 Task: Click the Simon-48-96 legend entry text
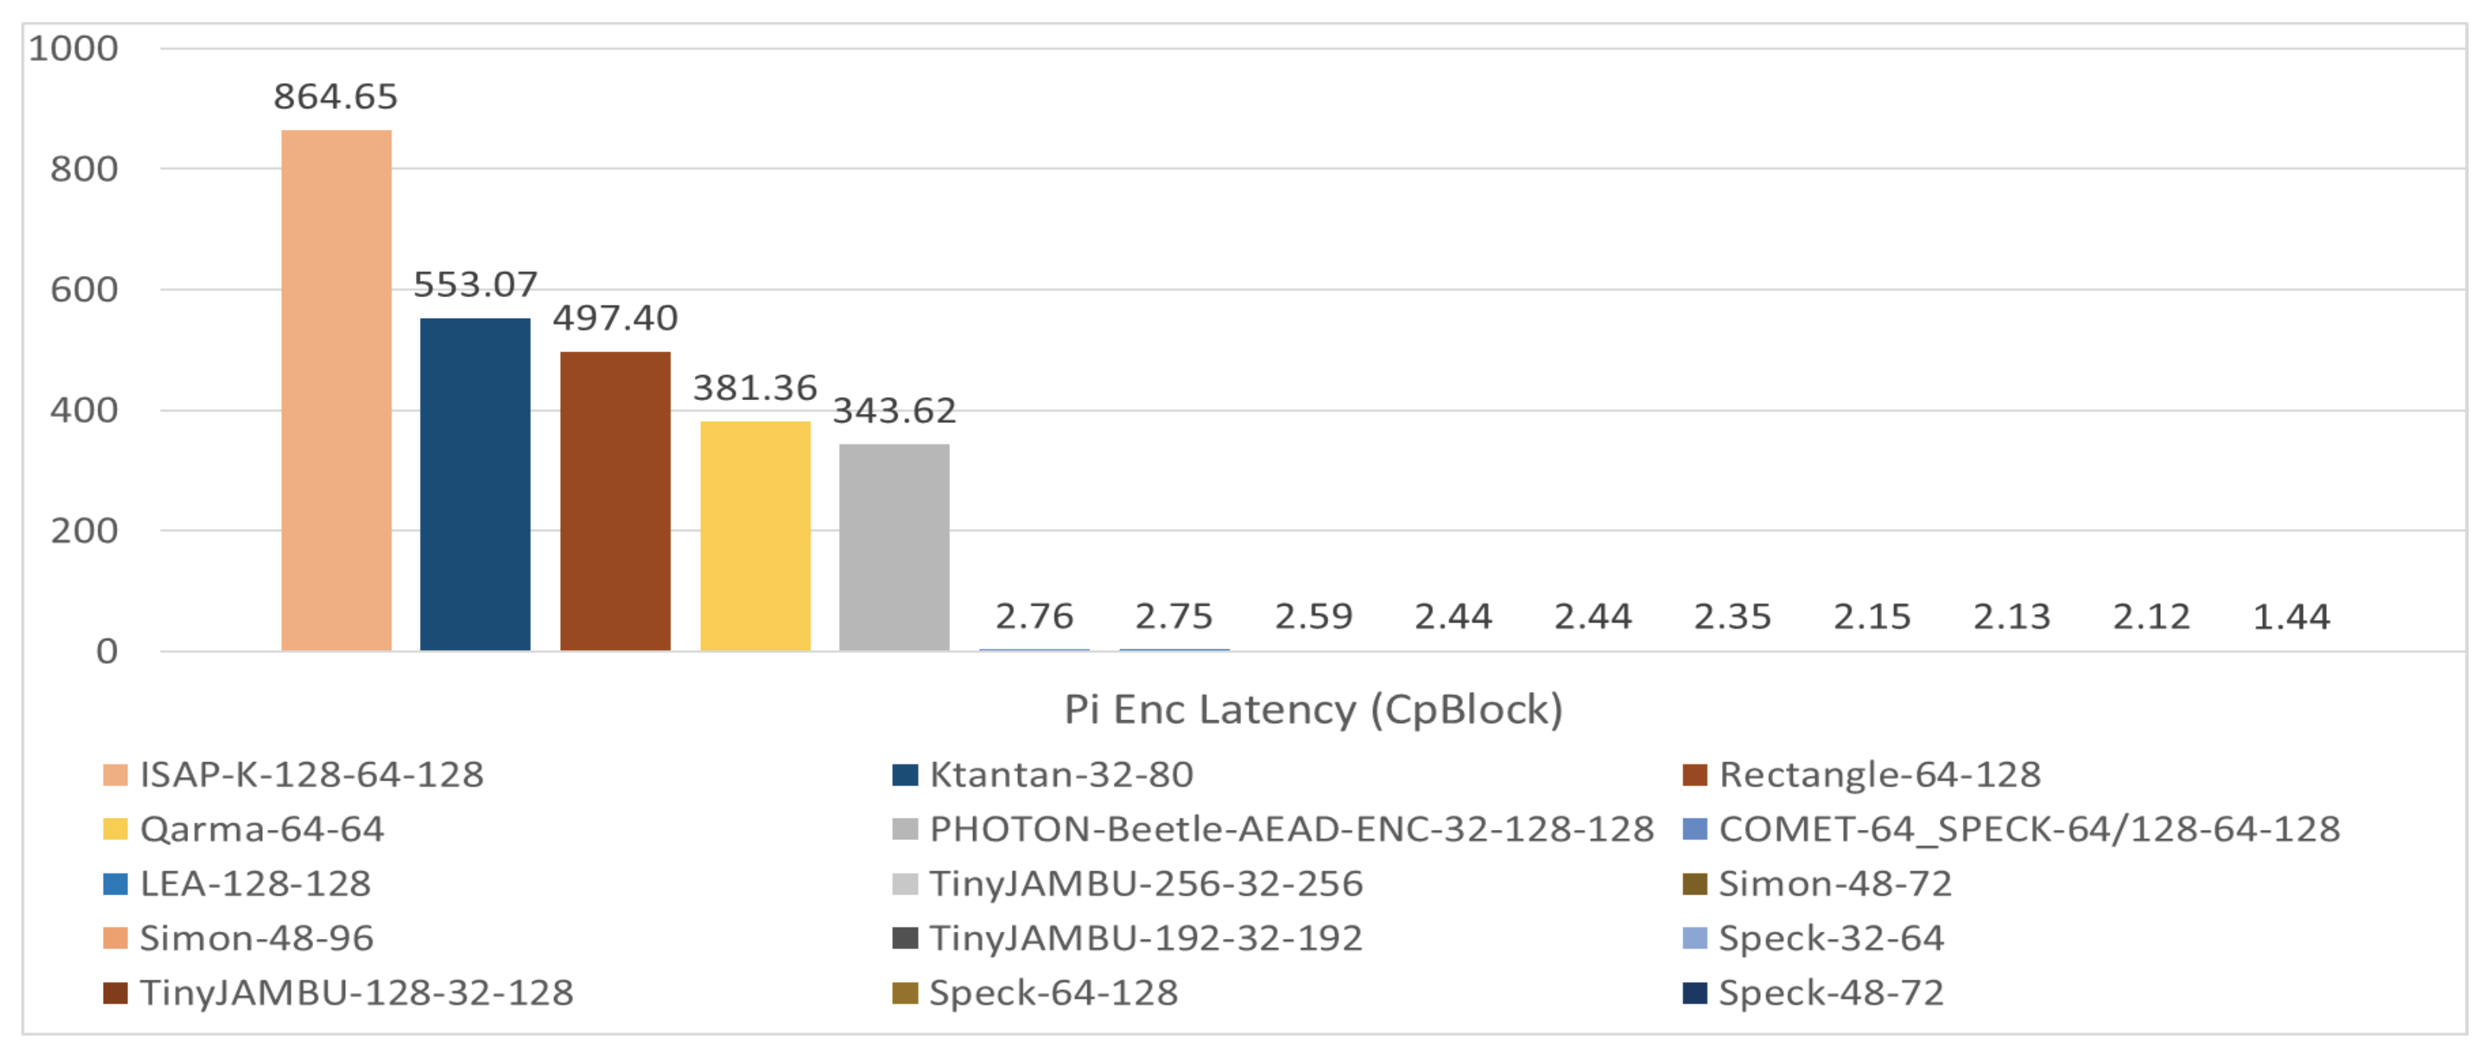point(256,938)
